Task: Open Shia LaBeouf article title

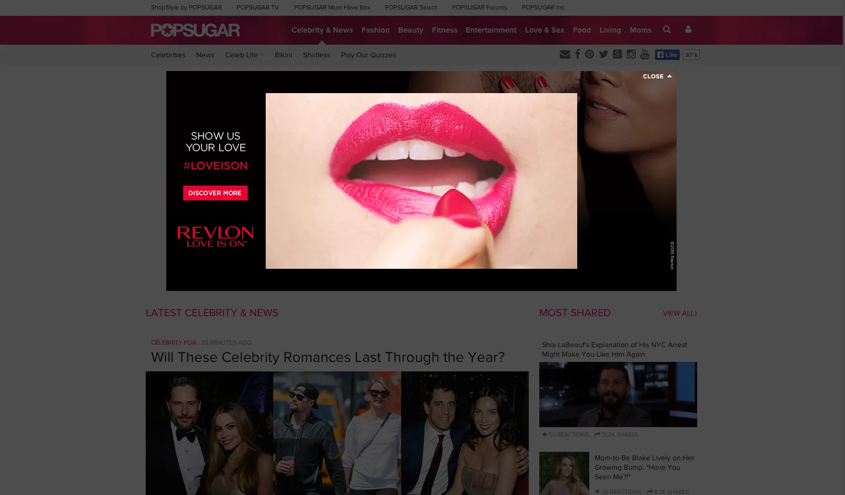Action: point(615,349)
